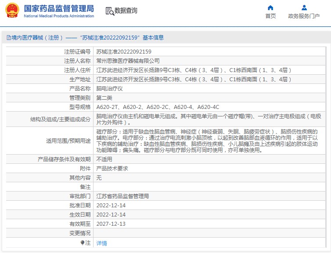Click 2022-12-14 in 生效日期 row
This screenshot has height=253, width=331.
pos(111,215)
